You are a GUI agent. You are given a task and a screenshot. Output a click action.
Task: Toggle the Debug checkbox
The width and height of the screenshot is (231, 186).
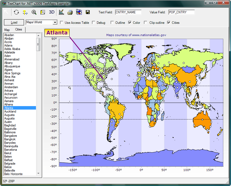pos(94,23)
